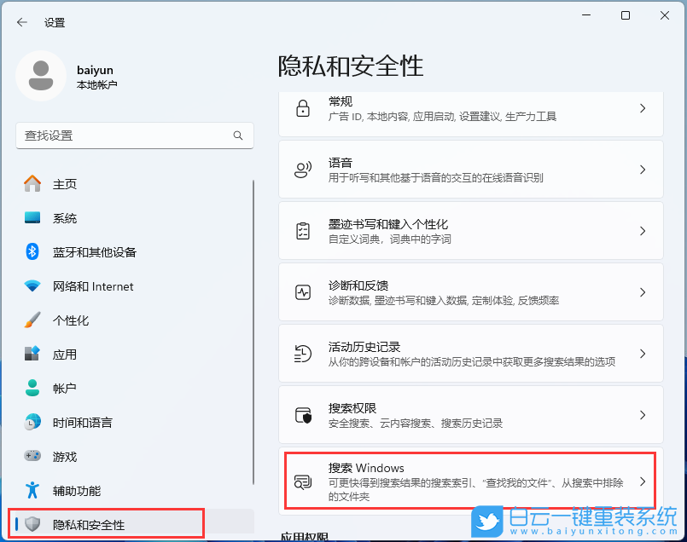Screen dimensions: 687x542
Task: Expand 常规 settings via its chevron
Action: click(643, 107)
